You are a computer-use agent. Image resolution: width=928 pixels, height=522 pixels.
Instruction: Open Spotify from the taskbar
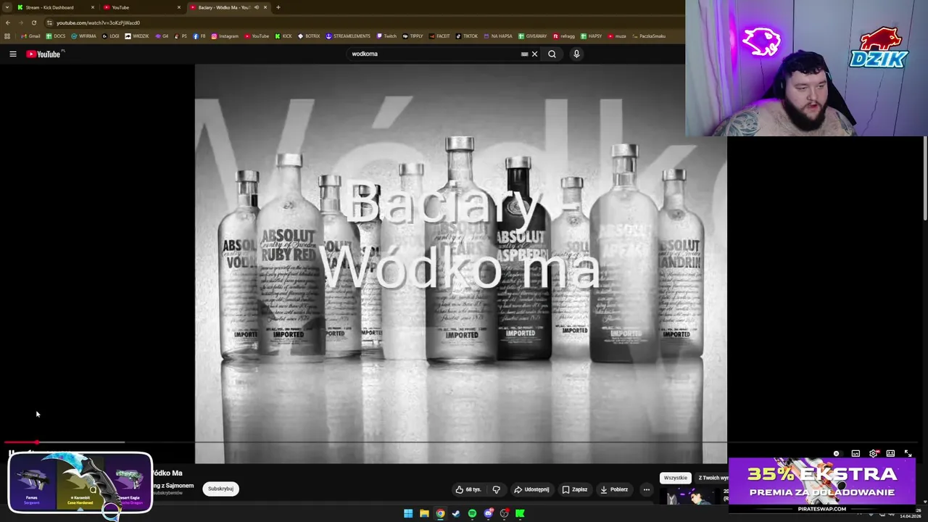pyautogui.click(x=472, y=513)
